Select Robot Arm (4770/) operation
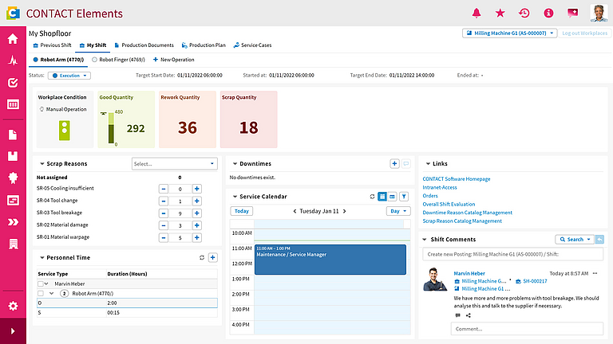This screenshot has width=613, height=344. click(58, 60)
